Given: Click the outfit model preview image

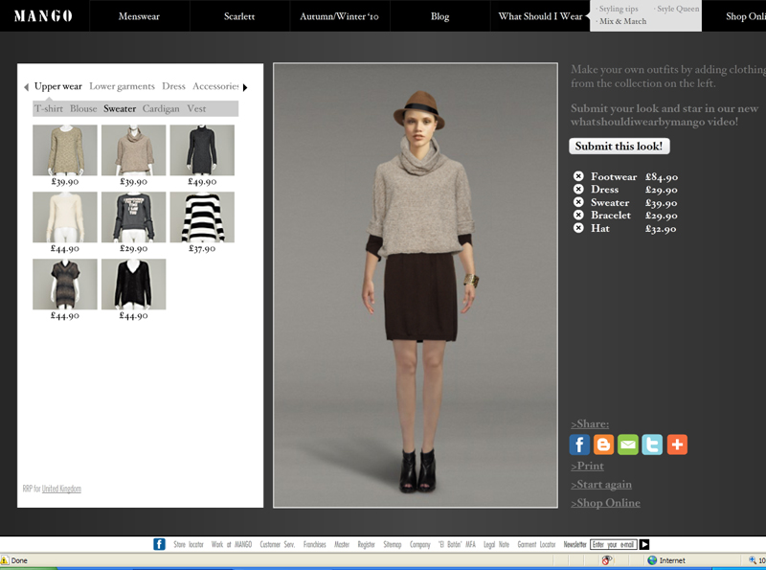Looking at the screenshot, I should click(416, 285).
